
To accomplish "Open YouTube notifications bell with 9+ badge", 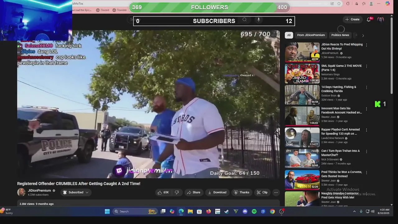I will [x=369, y=19].
